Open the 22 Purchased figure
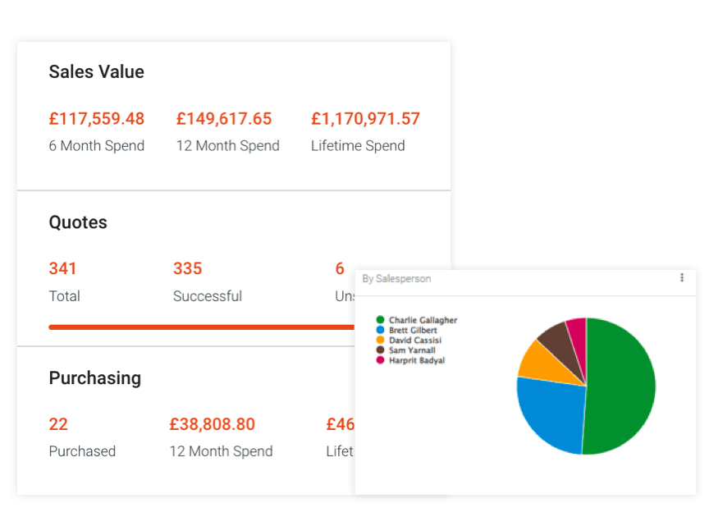Viewport: 709px width, 526px height. coord(58,424)
